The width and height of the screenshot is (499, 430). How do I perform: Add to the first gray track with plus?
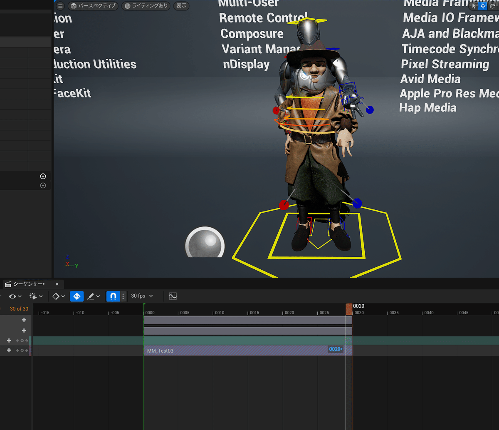(x=24, y=320)
